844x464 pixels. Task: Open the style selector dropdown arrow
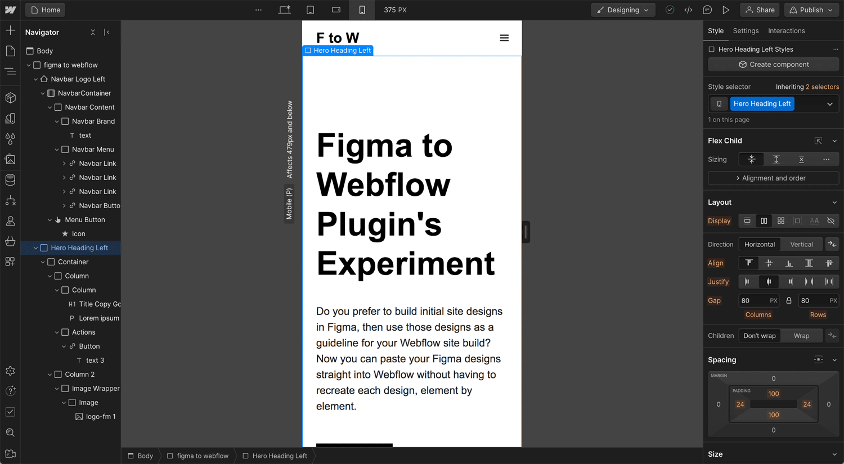(x=829, y=103)
